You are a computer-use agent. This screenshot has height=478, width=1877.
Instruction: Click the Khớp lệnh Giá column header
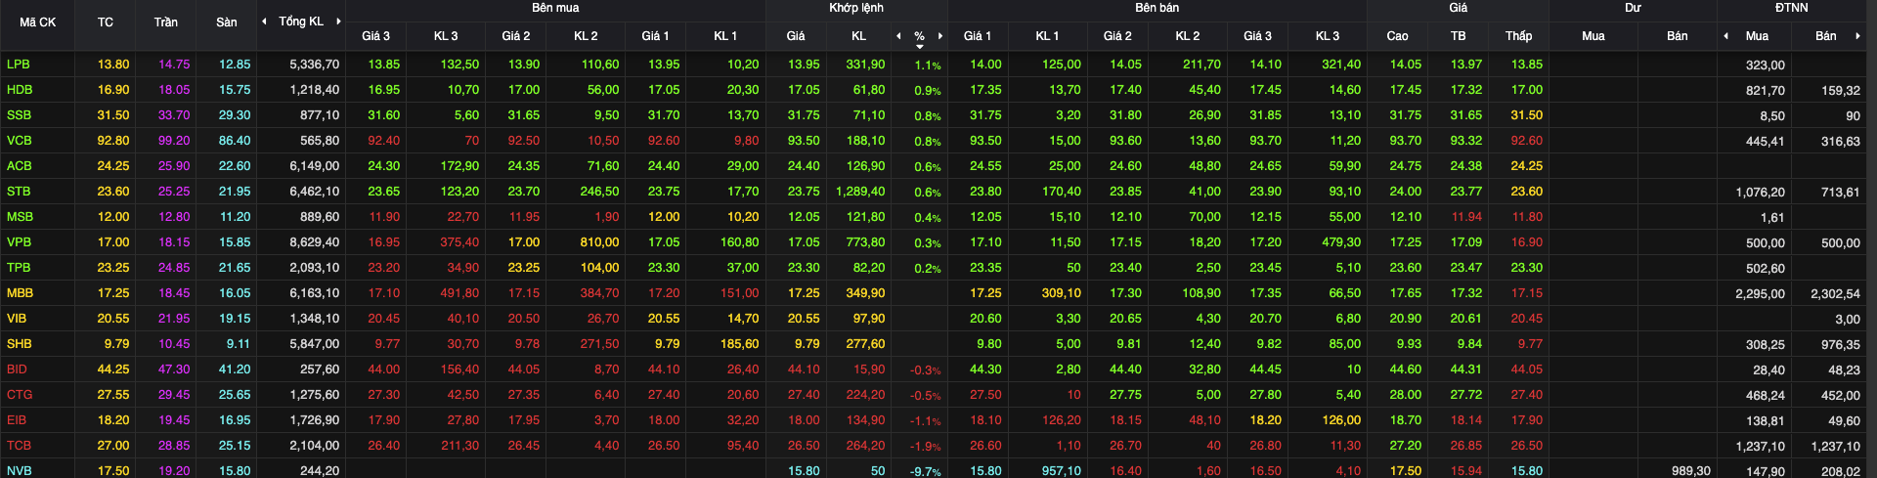pos(796,36)
